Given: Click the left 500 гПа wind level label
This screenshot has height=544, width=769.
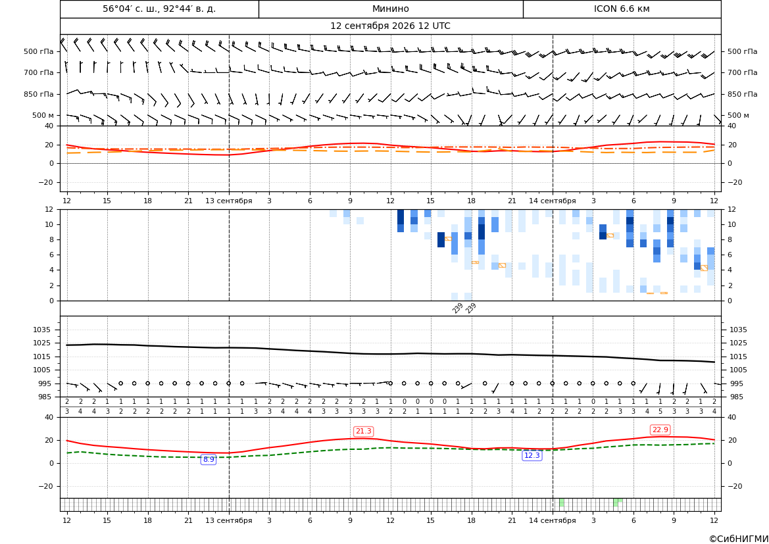Looking at the screenshot, I should [38, 51].
